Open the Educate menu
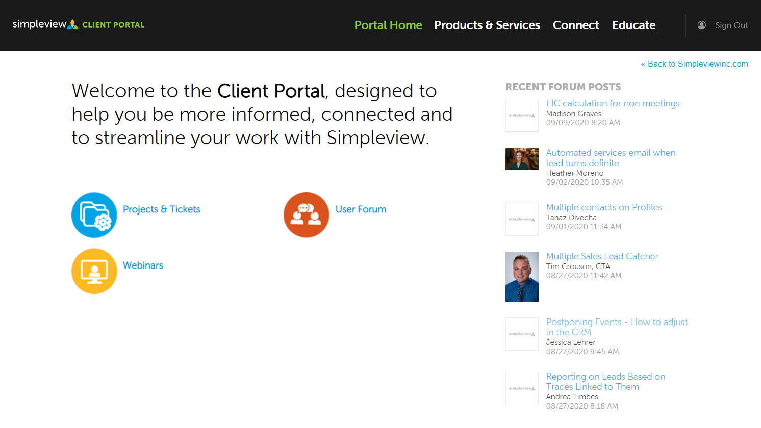 634,25
